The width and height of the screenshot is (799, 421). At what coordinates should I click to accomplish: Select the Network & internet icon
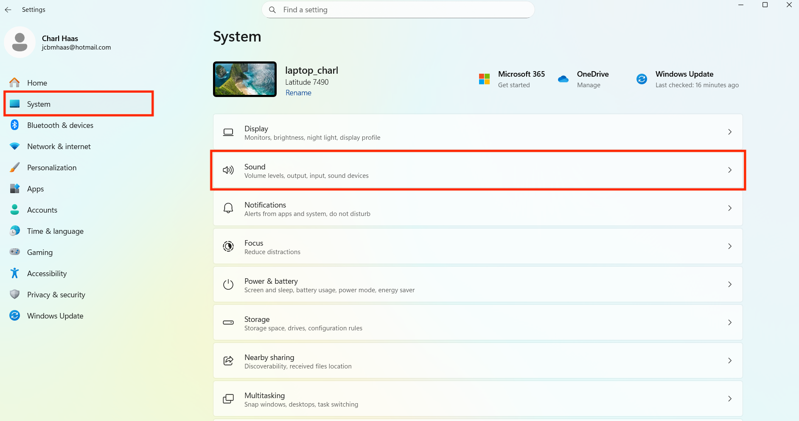14,146
